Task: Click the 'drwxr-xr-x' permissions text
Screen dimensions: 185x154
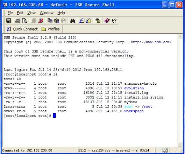Action: pyautogui.click(x=14, y=111)
